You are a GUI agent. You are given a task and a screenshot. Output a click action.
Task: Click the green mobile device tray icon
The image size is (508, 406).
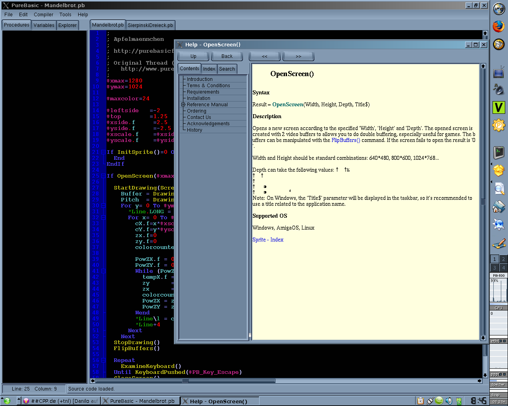[x=459, y=401]
